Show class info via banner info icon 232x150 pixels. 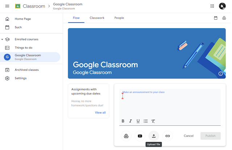220,74
